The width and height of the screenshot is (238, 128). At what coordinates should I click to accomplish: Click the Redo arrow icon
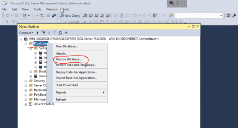coord(144,16)
